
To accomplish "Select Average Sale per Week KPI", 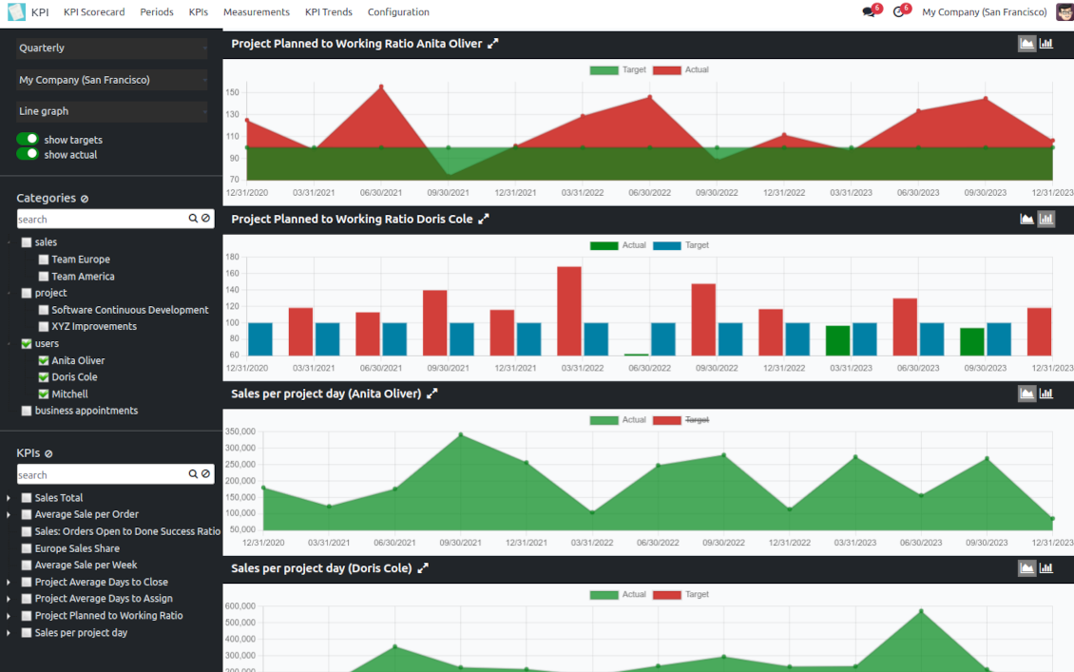I will [86, 566].
